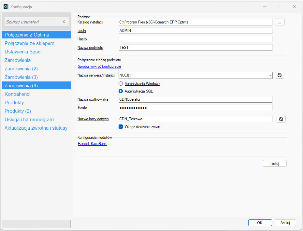Expand the Nazwa serwera/instancji dropdown
Viewport: 303px width, 231px height.
(x=269, y=75)
